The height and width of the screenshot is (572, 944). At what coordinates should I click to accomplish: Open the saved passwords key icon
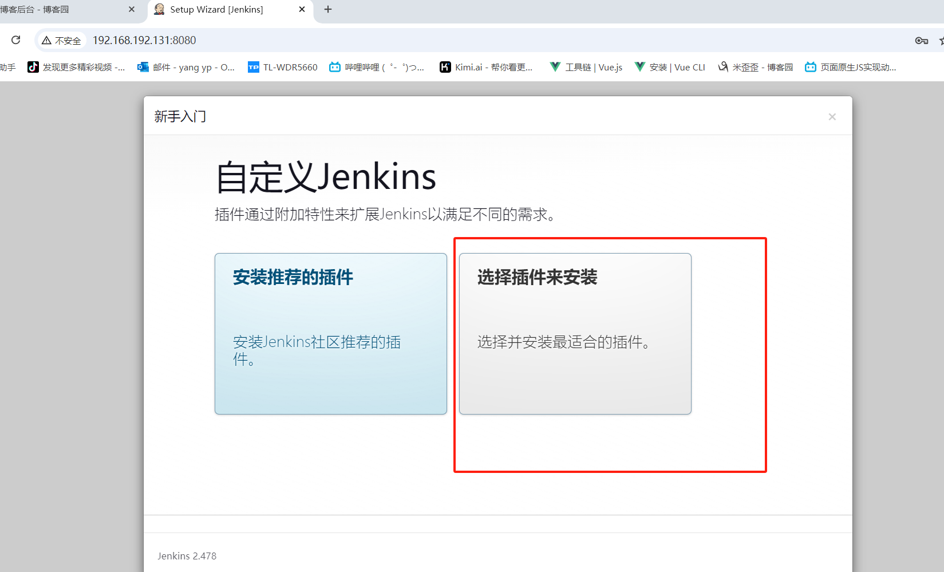click(x=921, y=40)
